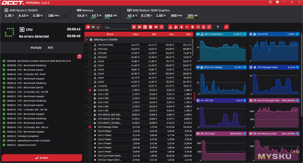Image resolution: width=303 pixels, height=163 pixels.
Task: Toggle power plug sensor type filter
Action: click(181, 27)
